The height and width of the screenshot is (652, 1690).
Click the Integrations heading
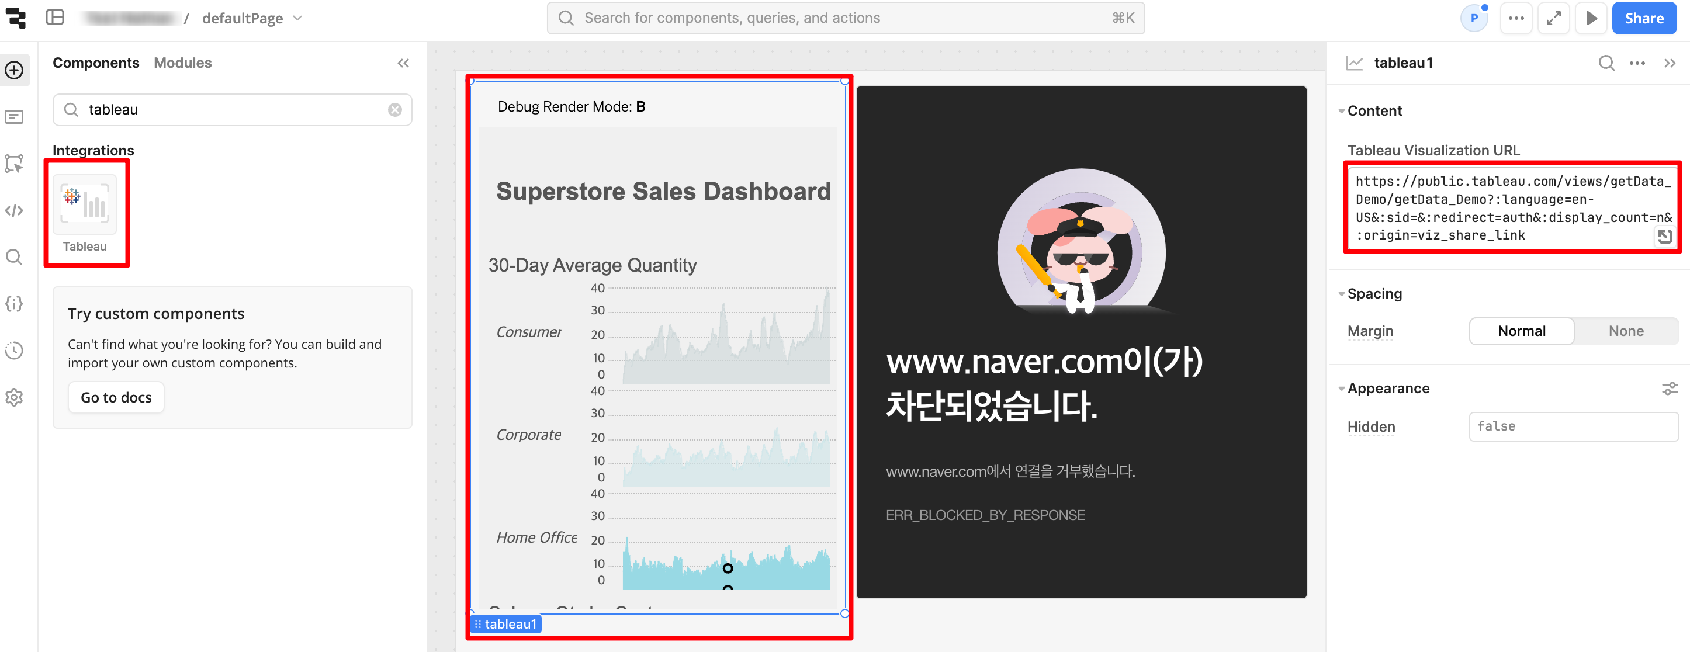click(93, 150)
